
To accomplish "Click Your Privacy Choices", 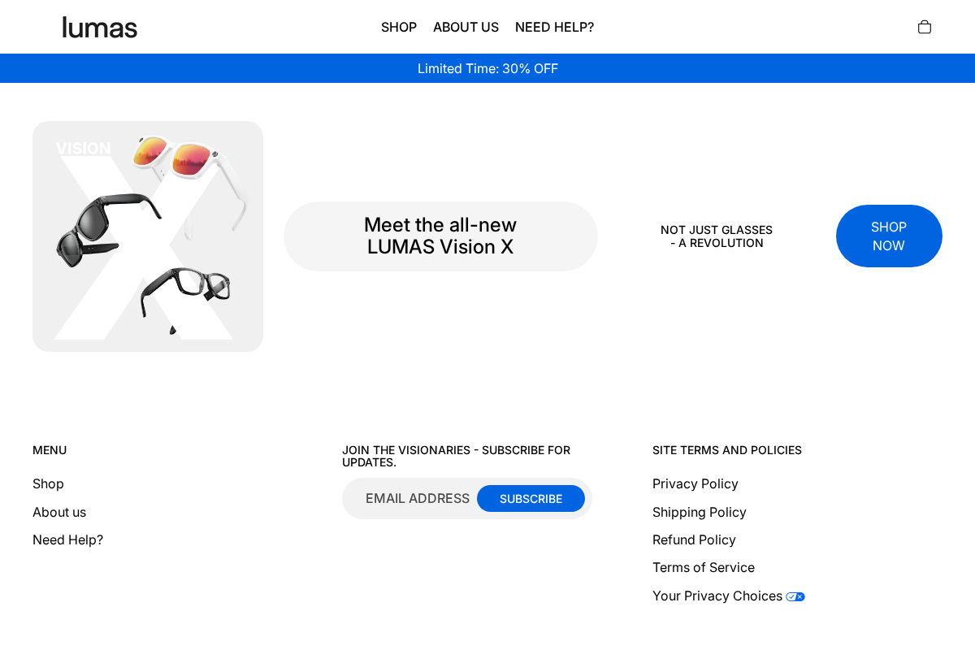I will click(x=717, y=596).
